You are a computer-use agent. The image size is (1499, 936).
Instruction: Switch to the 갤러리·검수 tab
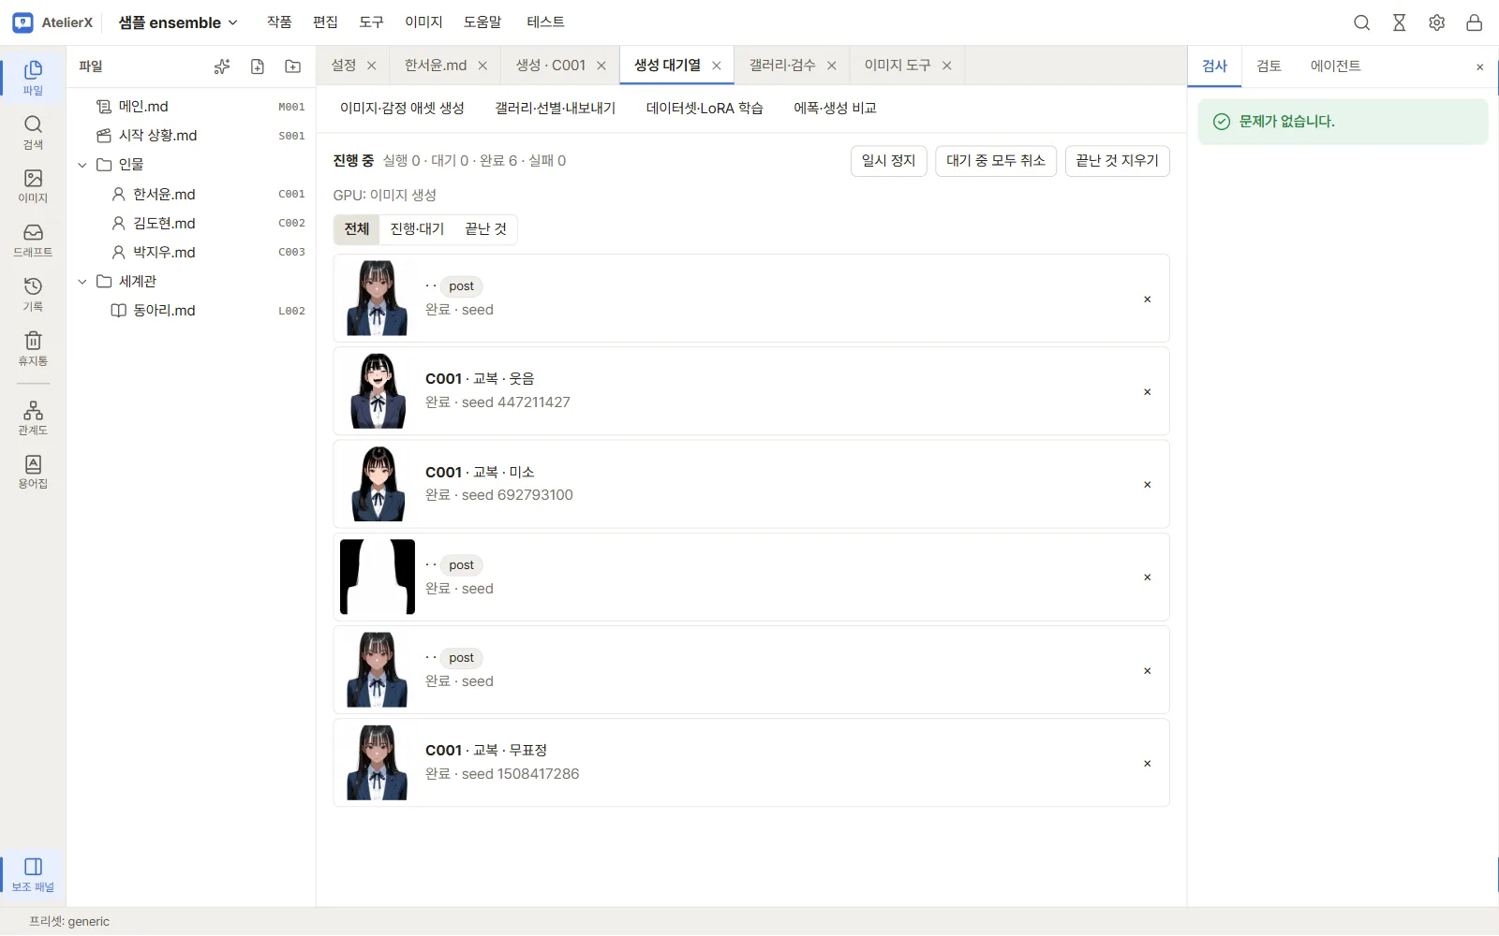(782, 66)
